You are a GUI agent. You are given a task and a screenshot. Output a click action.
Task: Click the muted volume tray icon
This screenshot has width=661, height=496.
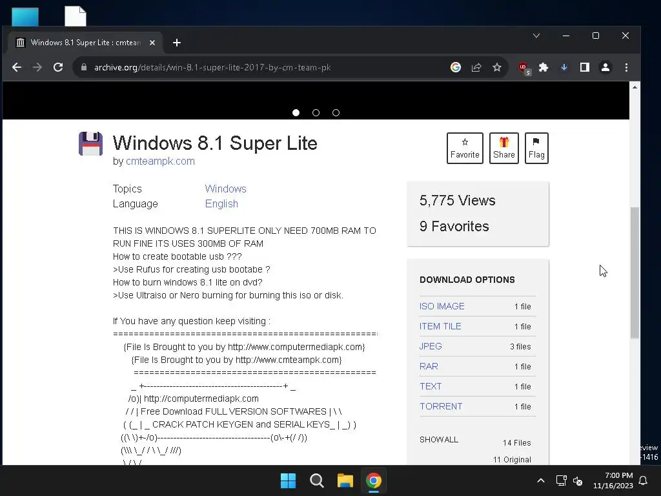pyautogui.click(x=578, y=480)
